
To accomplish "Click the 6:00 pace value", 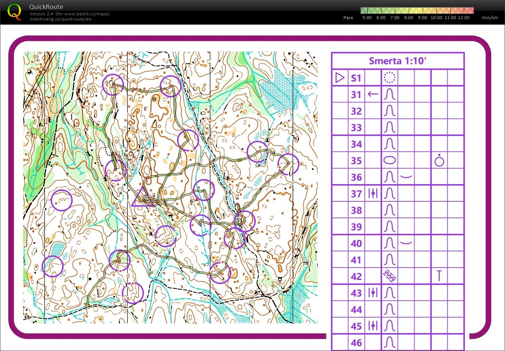I will [381, 18].
